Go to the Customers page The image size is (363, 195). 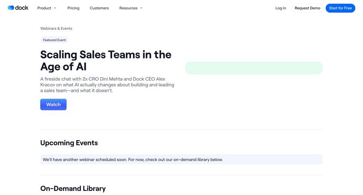coord(99,8)
